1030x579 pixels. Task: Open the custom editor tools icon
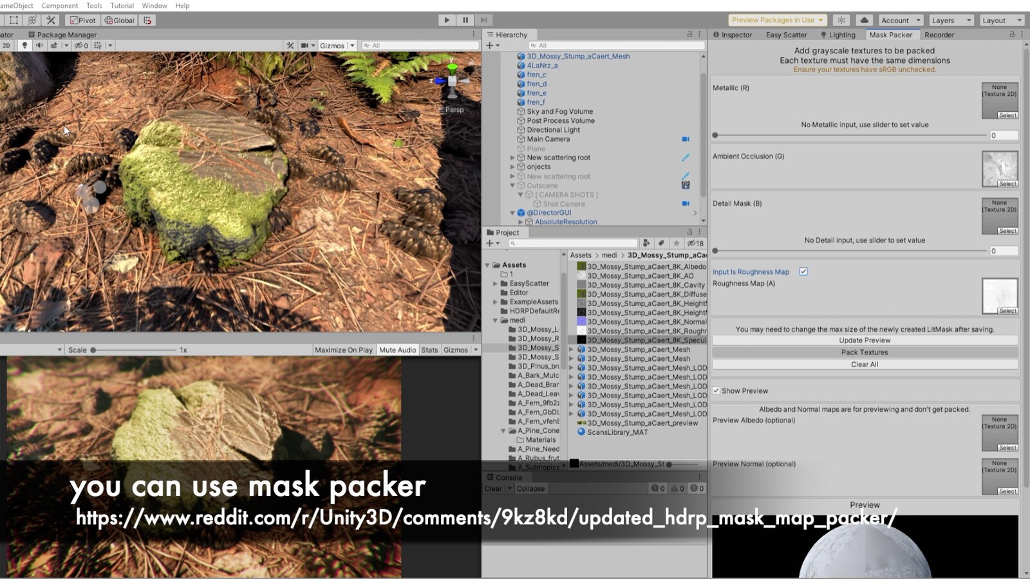click(x=51, y=20)
